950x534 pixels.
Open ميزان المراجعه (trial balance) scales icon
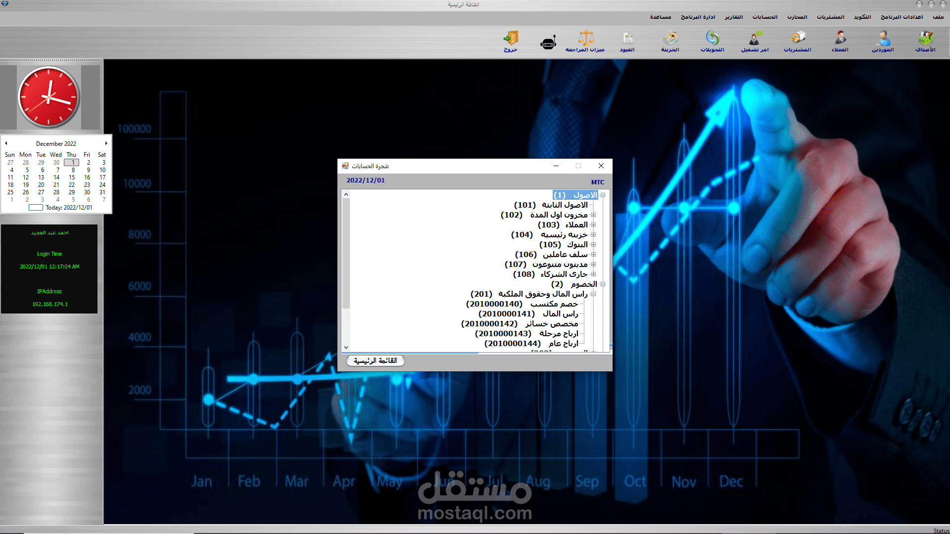click(585, 41)
